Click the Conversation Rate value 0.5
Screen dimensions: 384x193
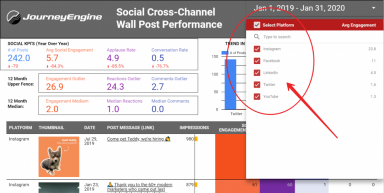[x=157, y=58]
